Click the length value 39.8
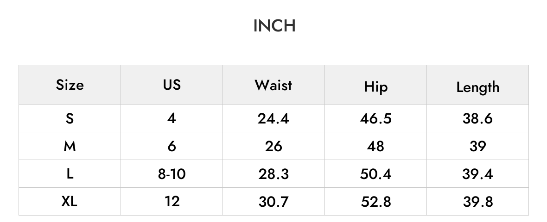Screen dimensions: 547x222 478,202
